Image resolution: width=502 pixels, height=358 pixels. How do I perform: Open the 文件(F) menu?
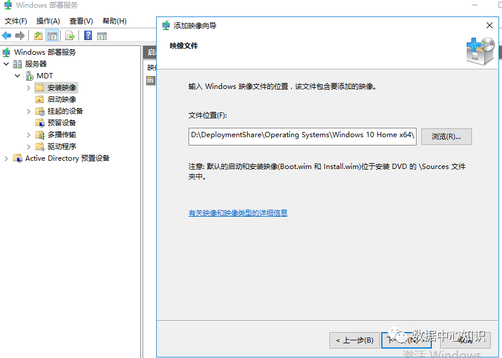point(16,21)
